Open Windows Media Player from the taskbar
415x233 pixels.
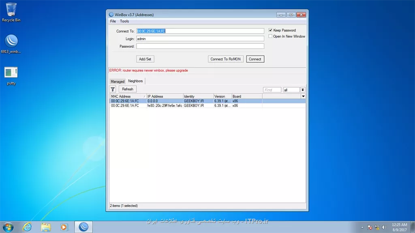(x=64, y=227)
